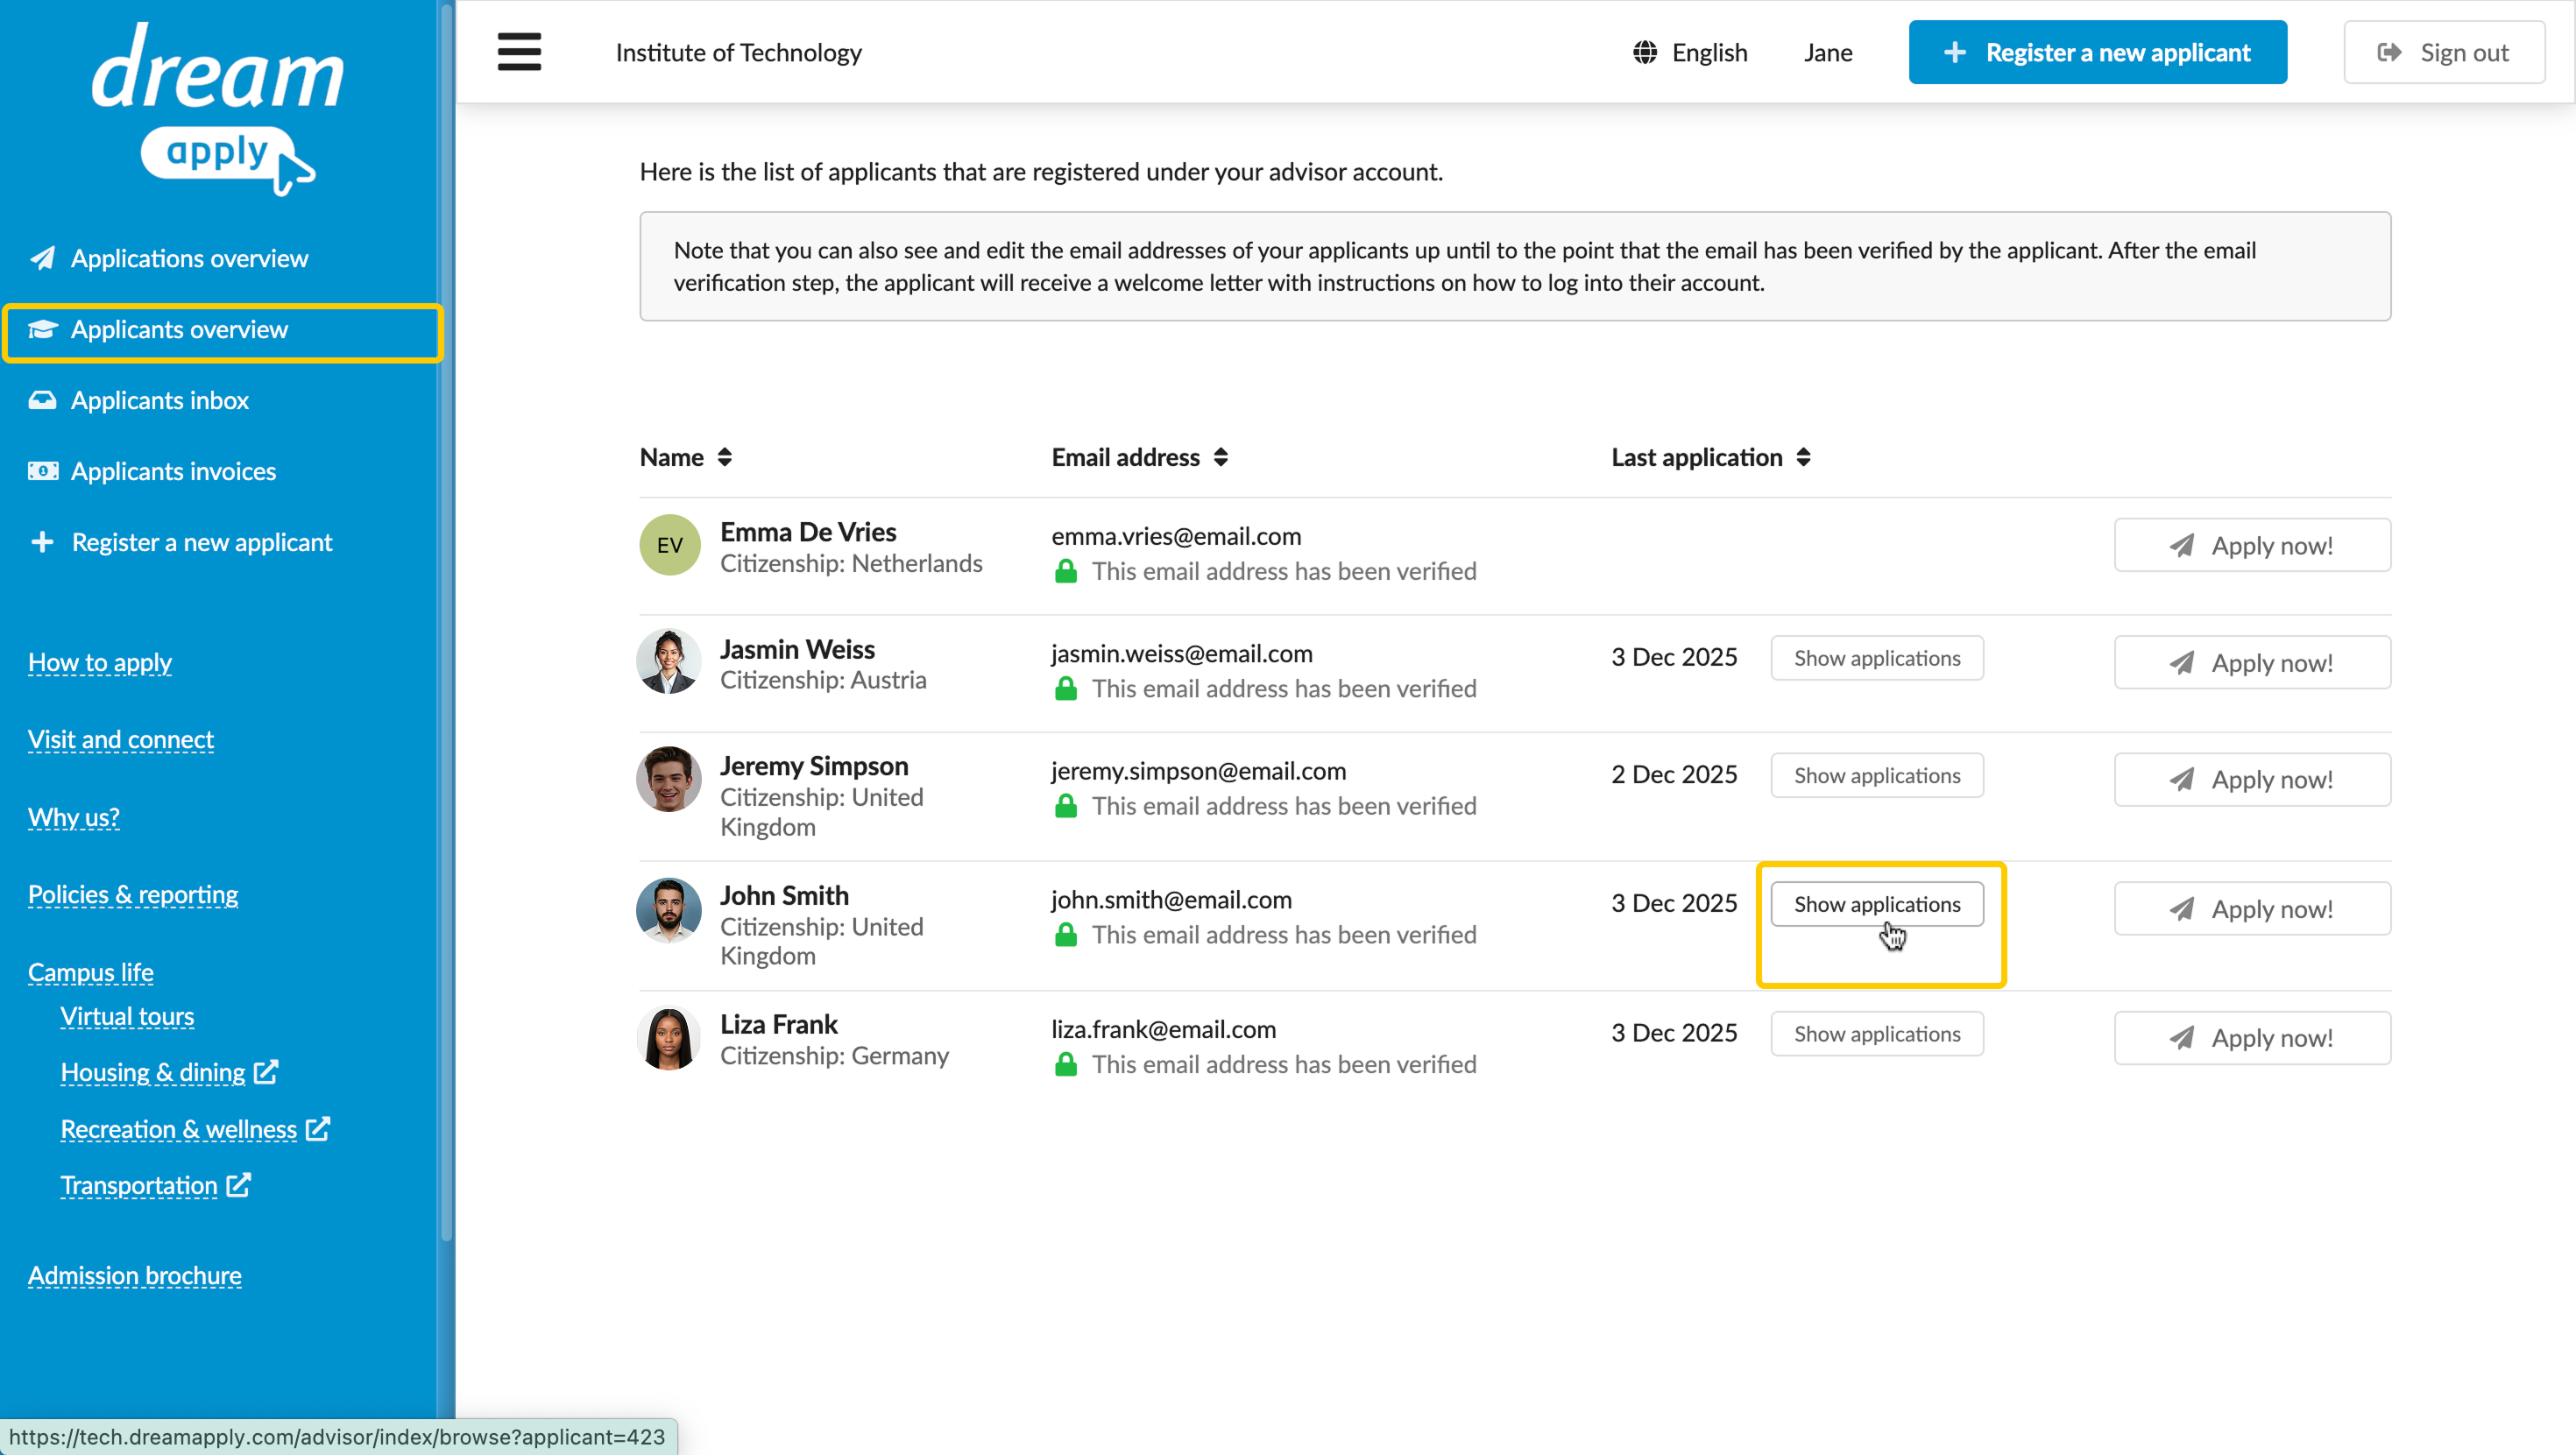Click Apply now! for John Smith

2252,909
